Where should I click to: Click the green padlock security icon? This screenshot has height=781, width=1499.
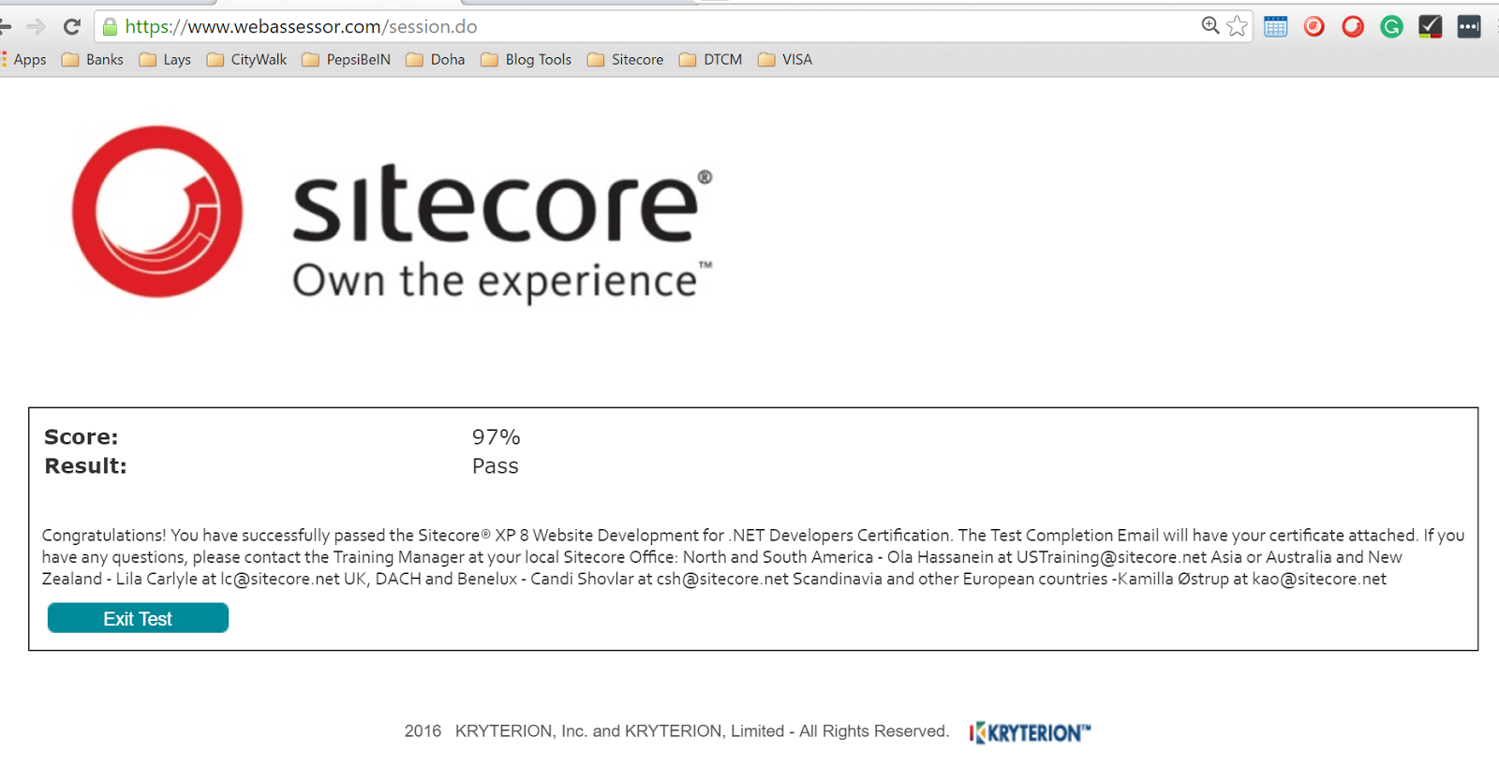[x=110, y=27]
